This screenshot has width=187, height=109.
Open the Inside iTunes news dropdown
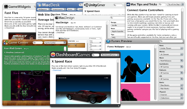(x=171, y=48)
